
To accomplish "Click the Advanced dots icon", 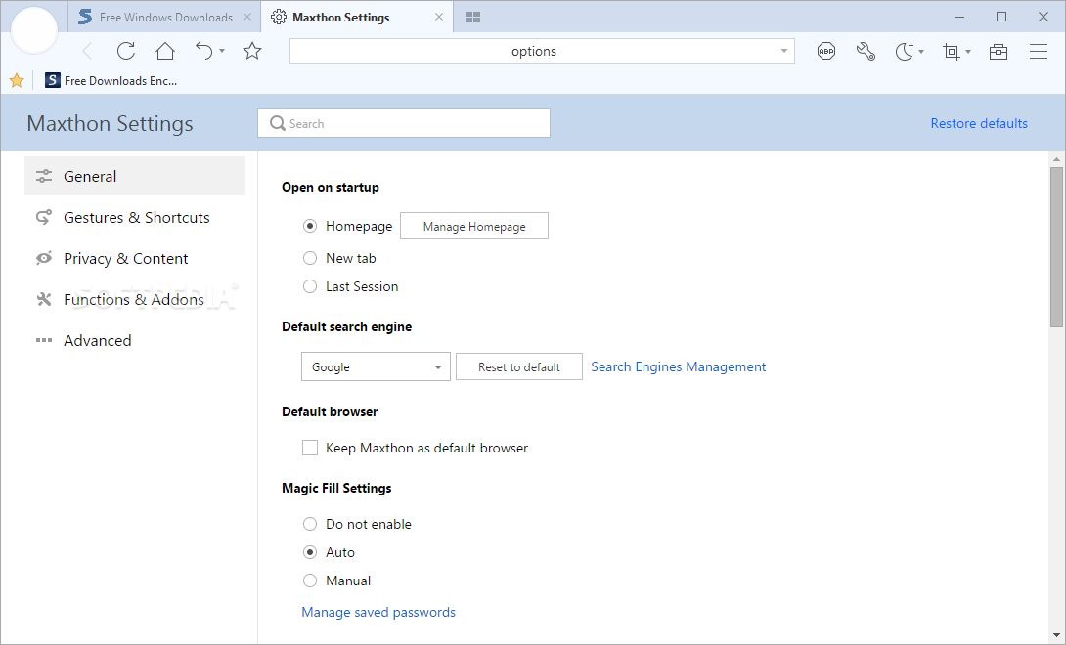I will click(44, 340).
